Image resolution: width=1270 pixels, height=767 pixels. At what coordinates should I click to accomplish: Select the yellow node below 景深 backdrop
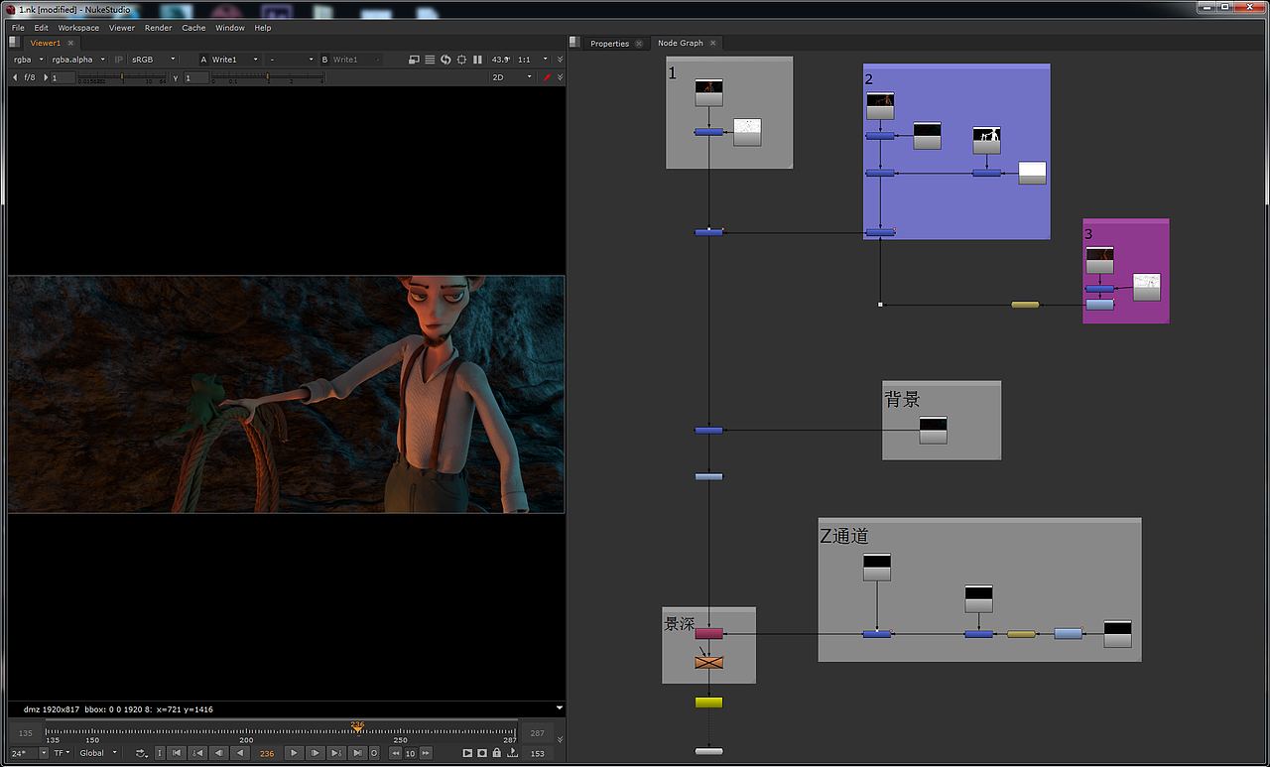pos(708,703)
